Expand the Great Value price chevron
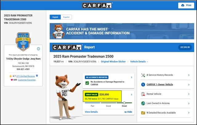This screenshot has height=125, width=197. tap(131, 95)
